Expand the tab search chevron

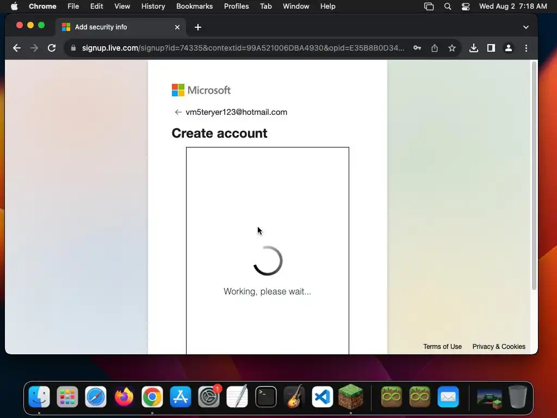coord(526,27)
